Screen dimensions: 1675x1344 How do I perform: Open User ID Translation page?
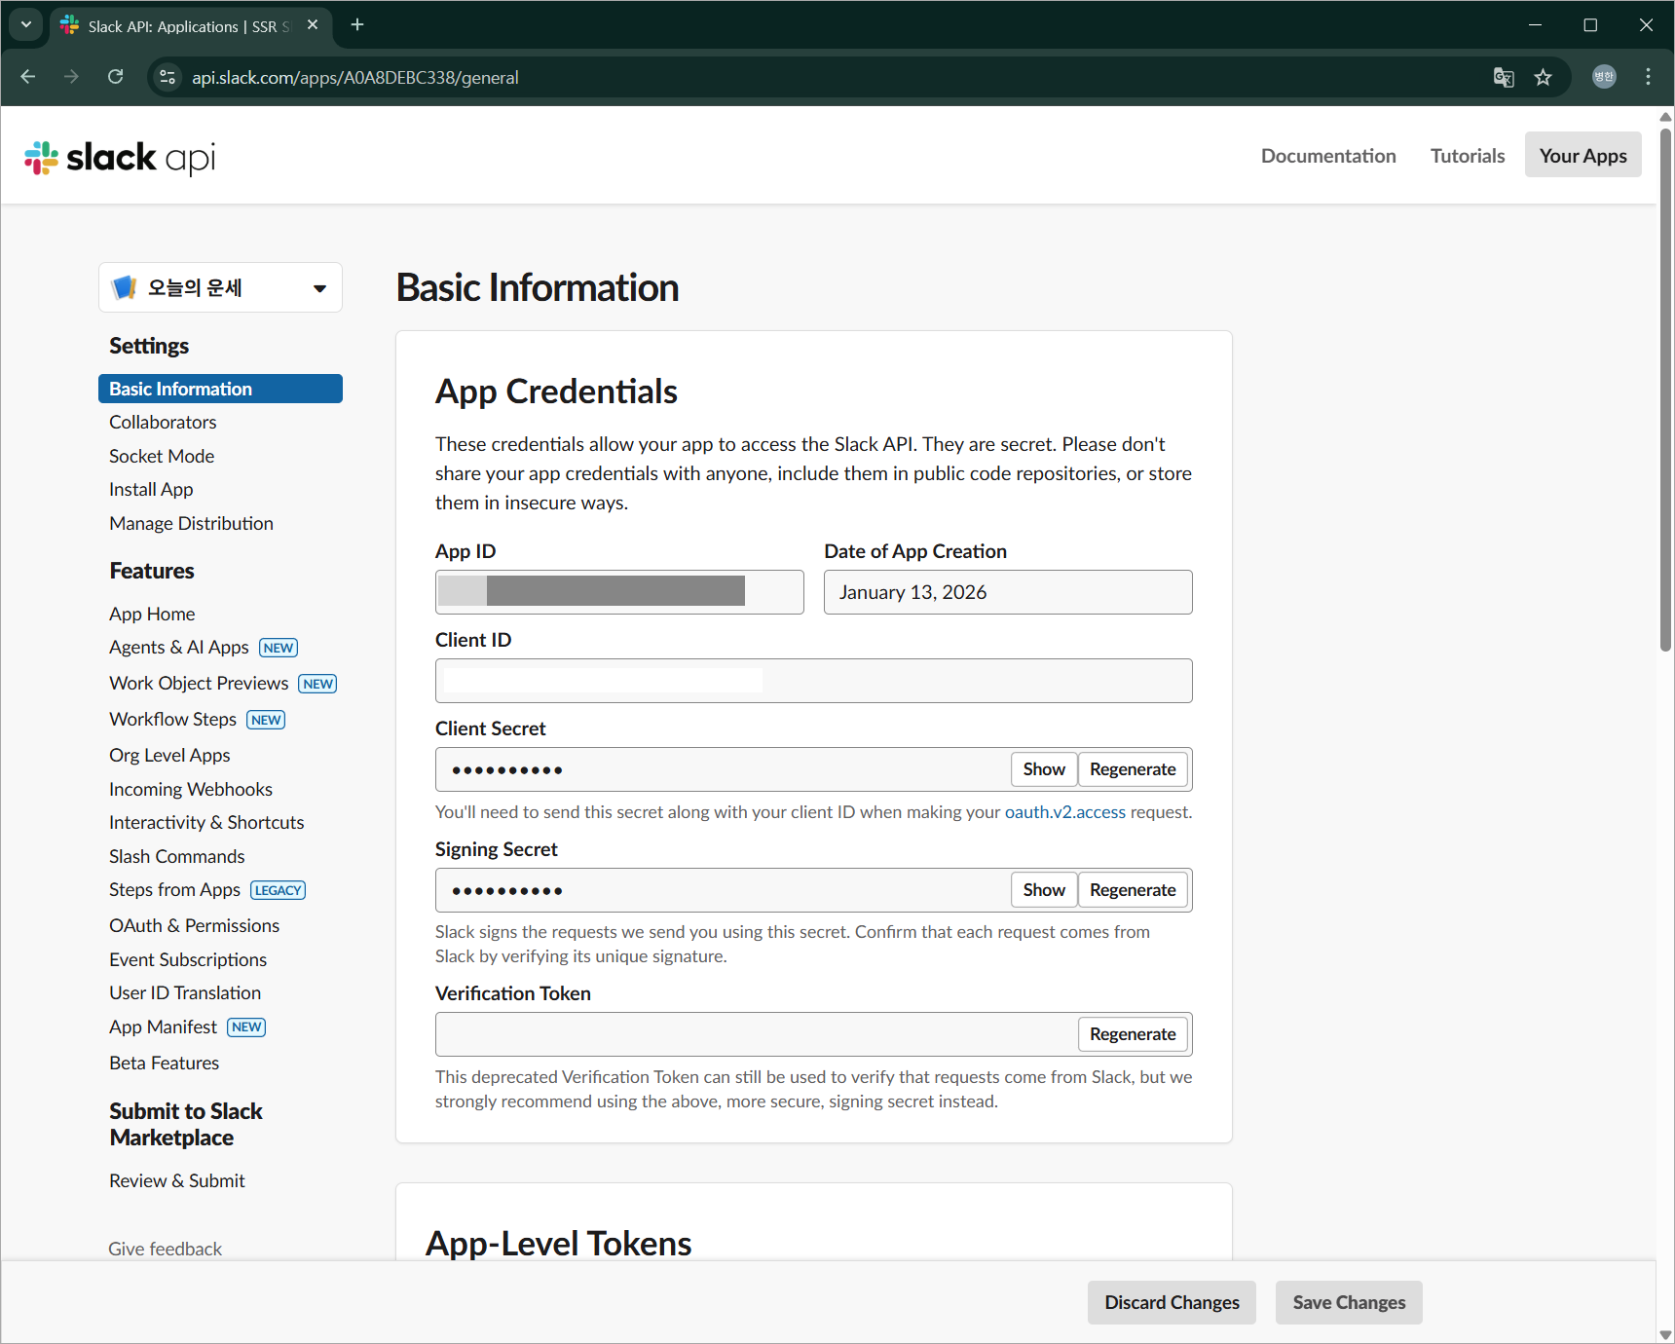185,992
